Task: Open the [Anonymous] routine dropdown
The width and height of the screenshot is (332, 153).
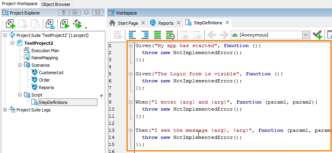Action: (x=305, y=35)
